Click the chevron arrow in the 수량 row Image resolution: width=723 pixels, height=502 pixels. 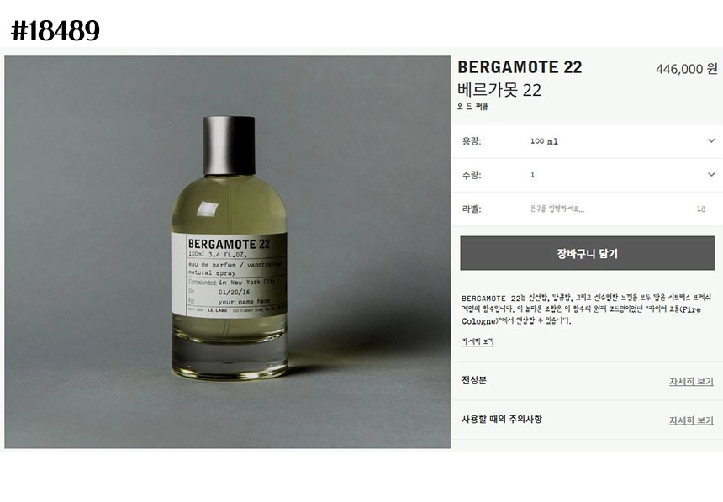click(x=711, y=174)
